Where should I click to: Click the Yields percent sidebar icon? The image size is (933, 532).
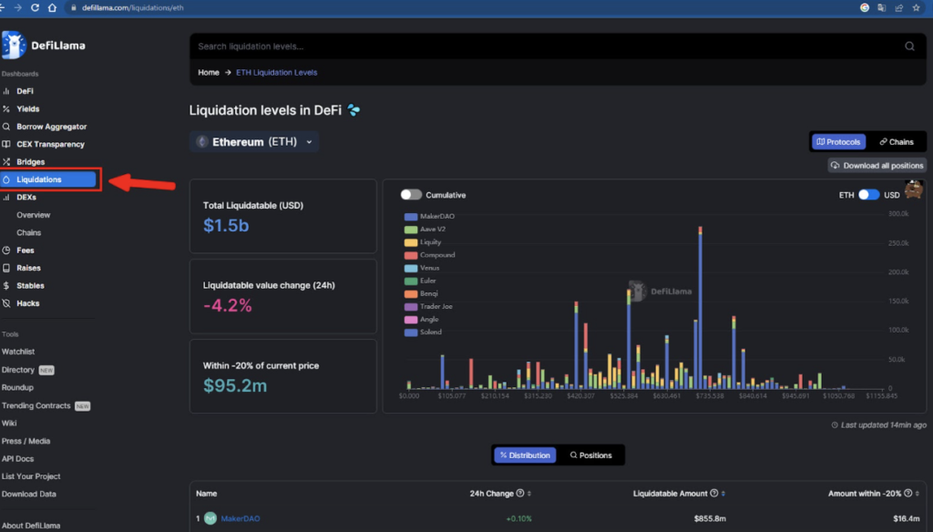click(x=6, y=109)
